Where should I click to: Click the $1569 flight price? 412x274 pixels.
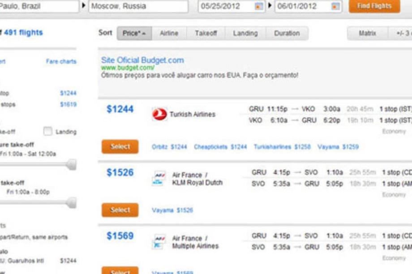coord(120,236)
